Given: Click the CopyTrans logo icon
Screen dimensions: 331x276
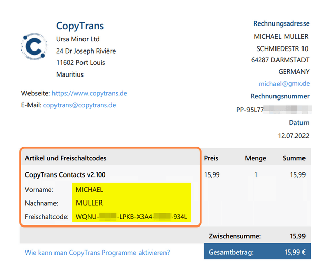Looking at the screenshot, I should pyautogui.click(x=34, y=46).
